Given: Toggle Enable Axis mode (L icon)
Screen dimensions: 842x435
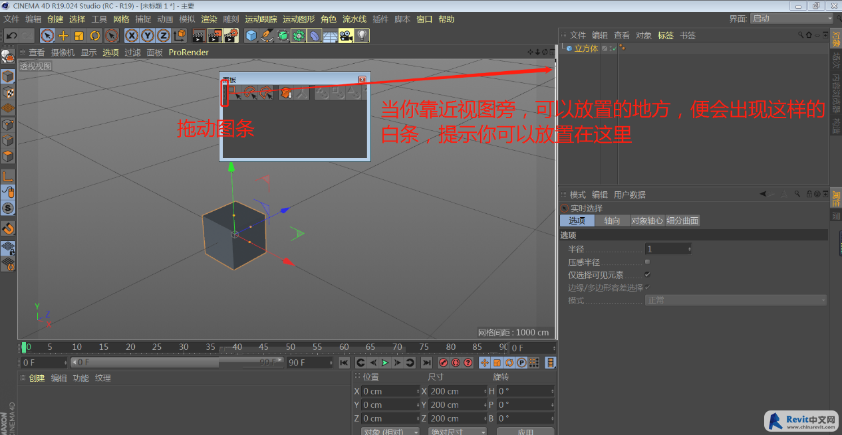Looking at the screenshot, I should [x=8, y=176].
